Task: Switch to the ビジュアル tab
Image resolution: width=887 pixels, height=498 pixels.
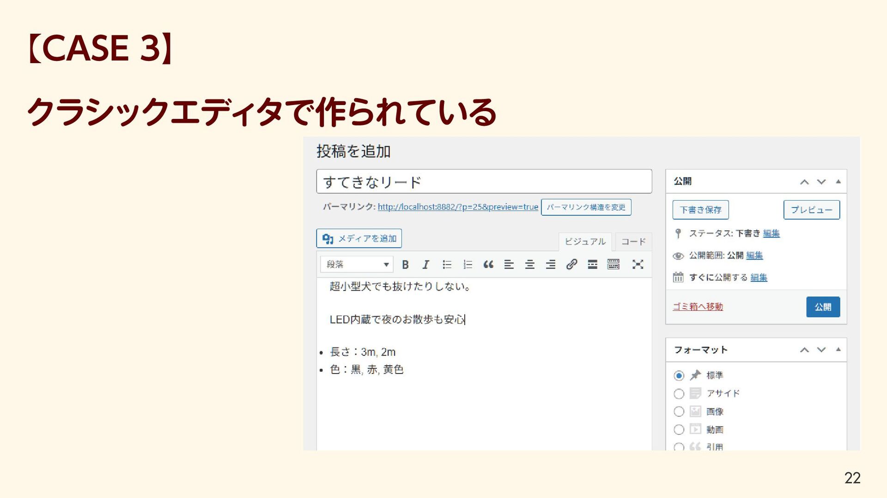Action: click(x=585, y=242)
